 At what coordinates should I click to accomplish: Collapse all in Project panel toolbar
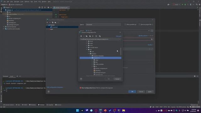coord(45,8)
